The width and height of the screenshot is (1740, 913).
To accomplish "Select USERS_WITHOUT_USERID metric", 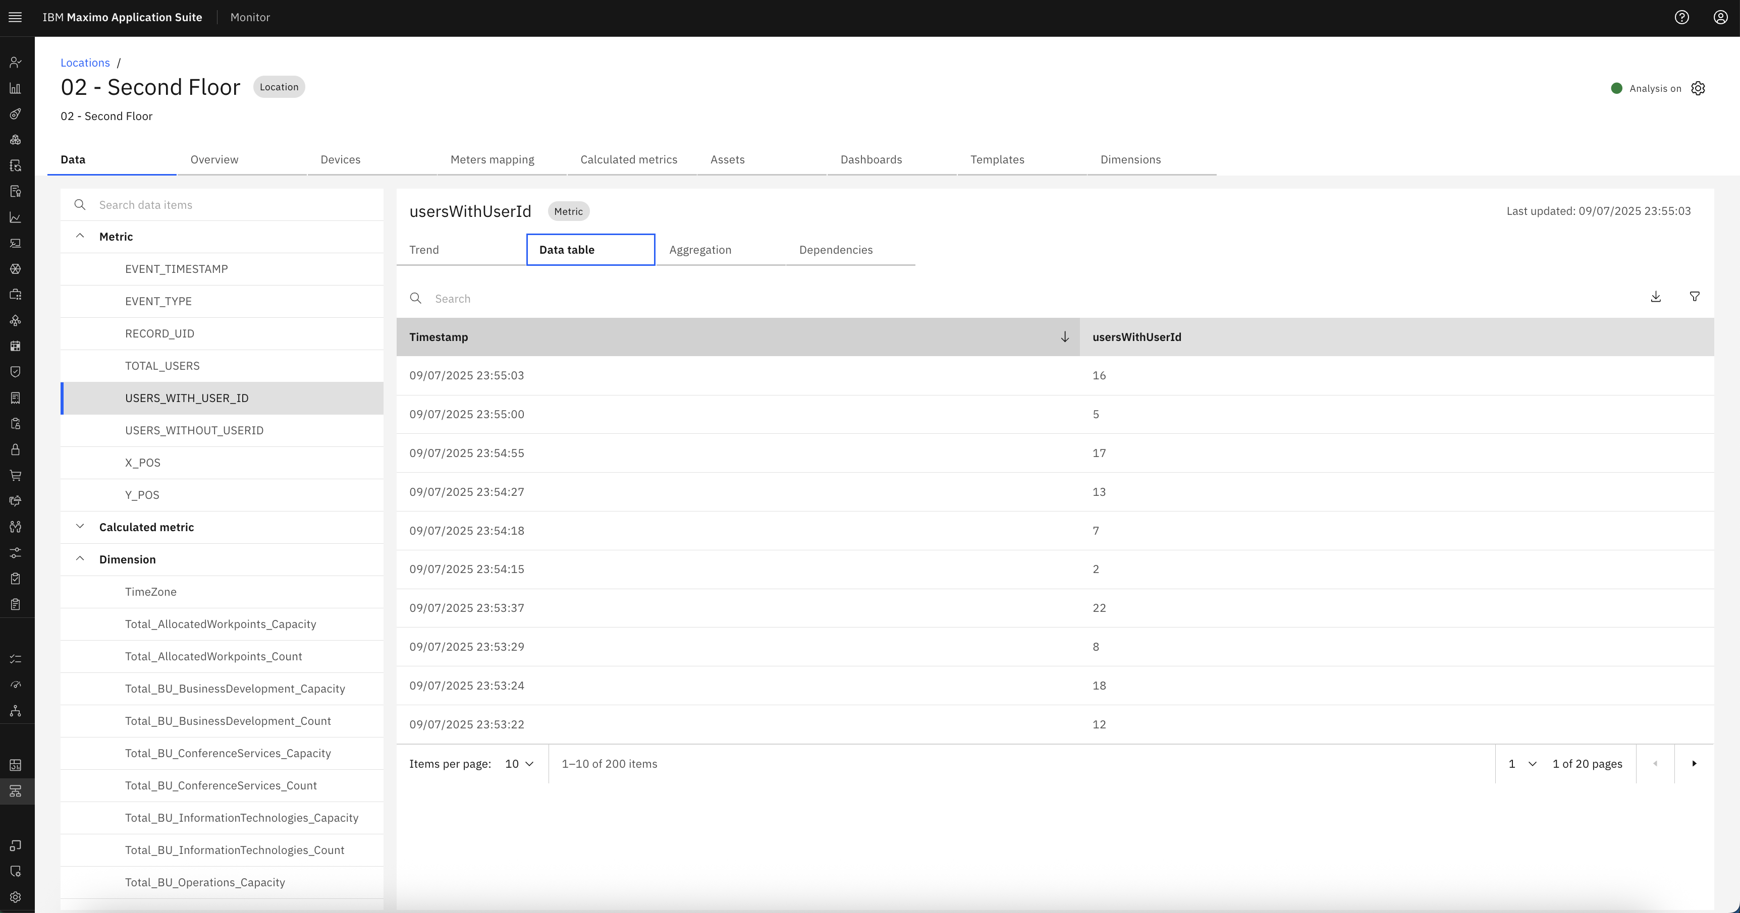I will coord(222,430).
